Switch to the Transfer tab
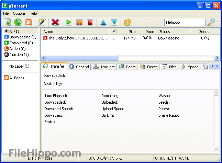 [54, 66]
